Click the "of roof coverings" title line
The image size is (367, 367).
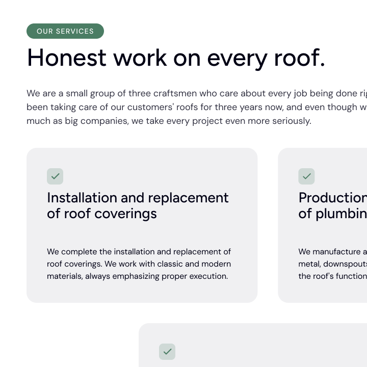click(x=102, y=214)
